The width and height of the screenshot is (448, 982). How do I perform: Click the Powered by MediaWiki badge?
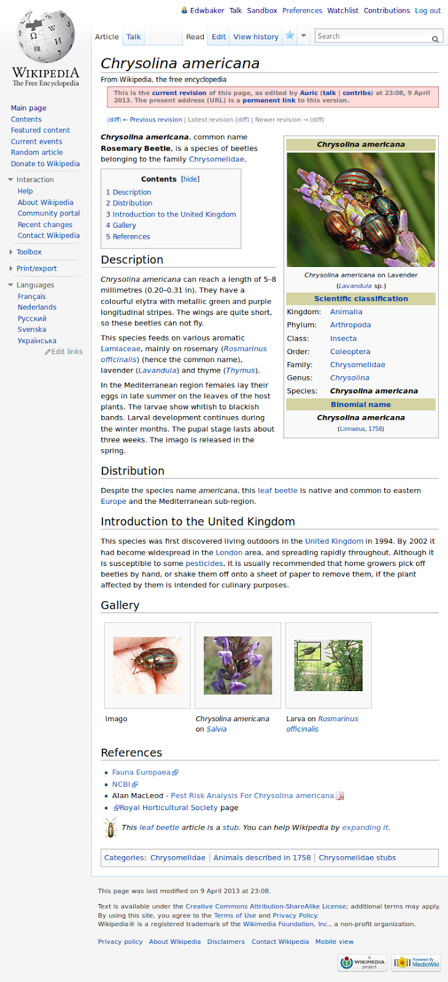pyautogui.click(x=417, y=962)
